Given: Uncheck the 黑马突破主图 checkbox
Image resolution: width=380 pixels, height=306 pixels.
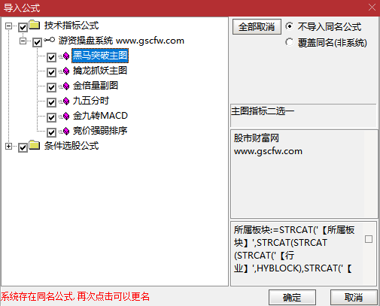Looking at the screenshot, I should 51,57.
